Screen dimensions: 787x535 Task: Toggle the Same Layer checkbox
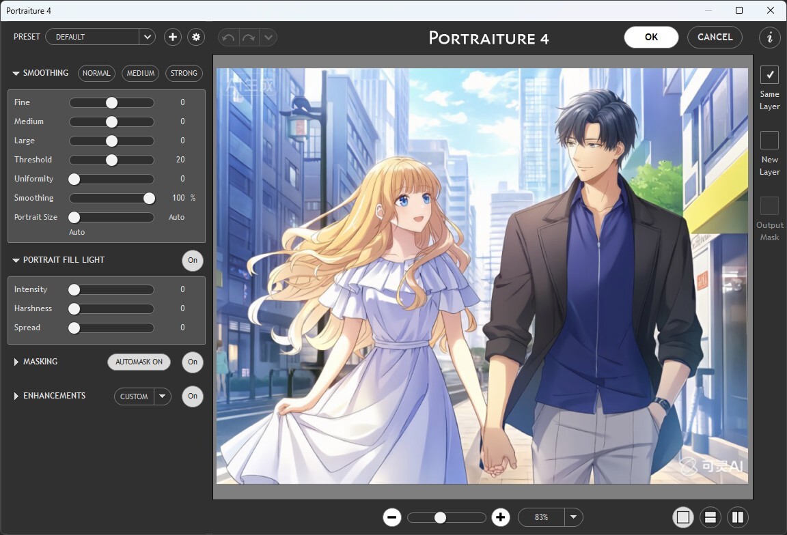[x=769, y=74]
